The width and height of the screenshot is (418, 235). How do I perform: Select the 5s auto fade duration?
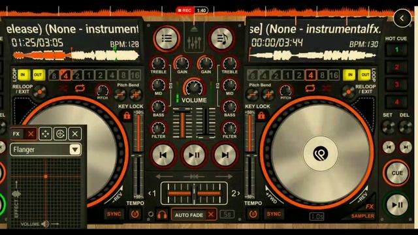tap(227, 214)
